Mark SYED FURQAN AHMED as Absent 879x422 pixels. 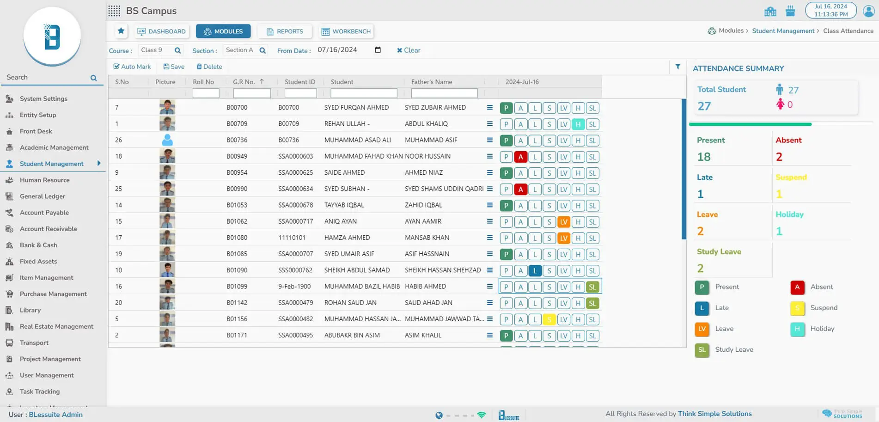520,108
